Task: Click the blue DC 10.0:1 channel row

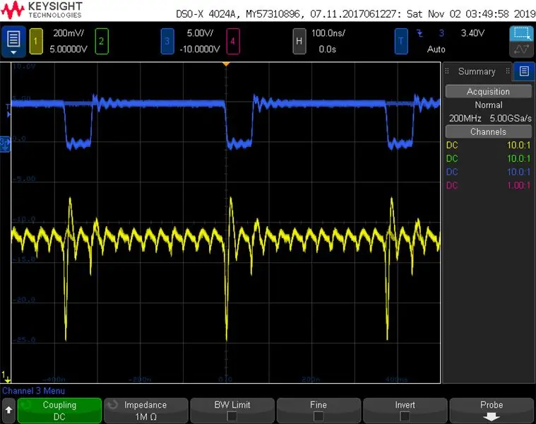Action: pos(488,172)
